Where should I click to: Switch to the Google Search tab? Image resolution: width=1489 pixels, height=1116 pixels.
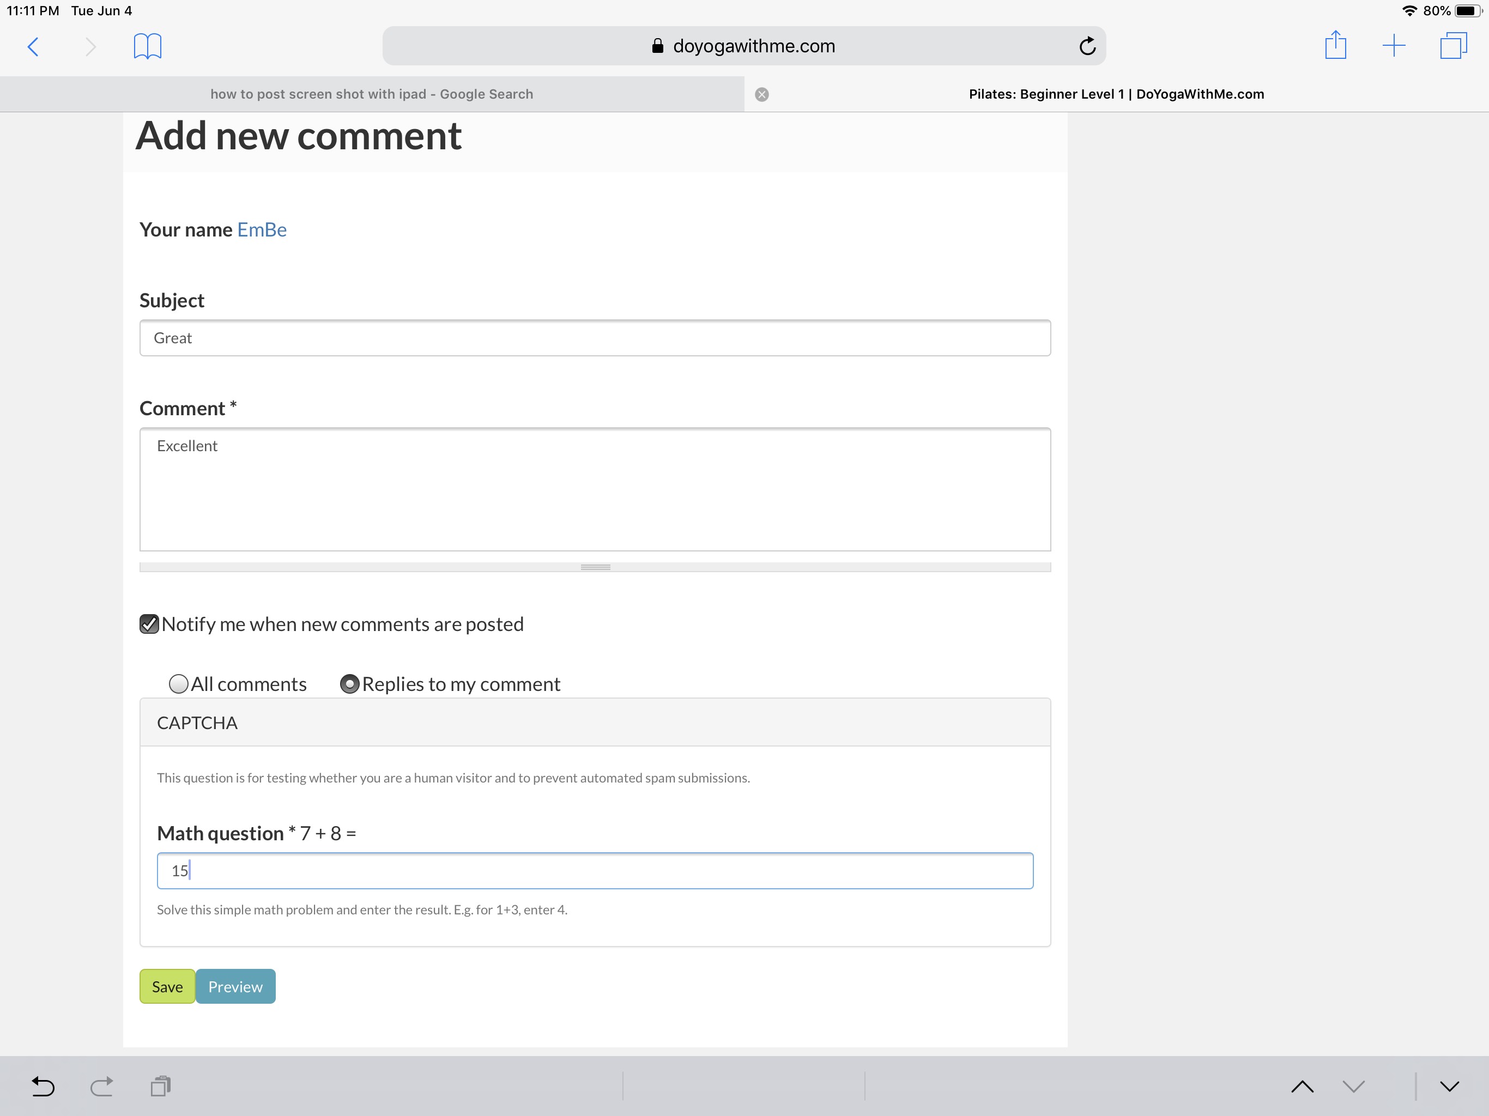pos(372,94)
